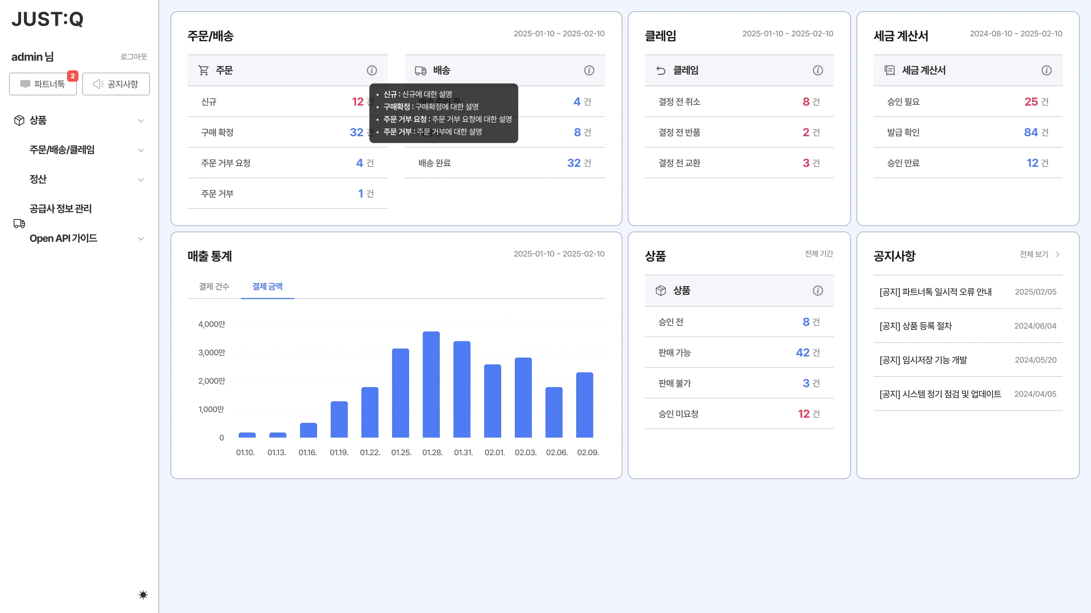This screenshot has width=1091, height=613.
Task: Click the JUST:Q logo
Action: (47, 19)
